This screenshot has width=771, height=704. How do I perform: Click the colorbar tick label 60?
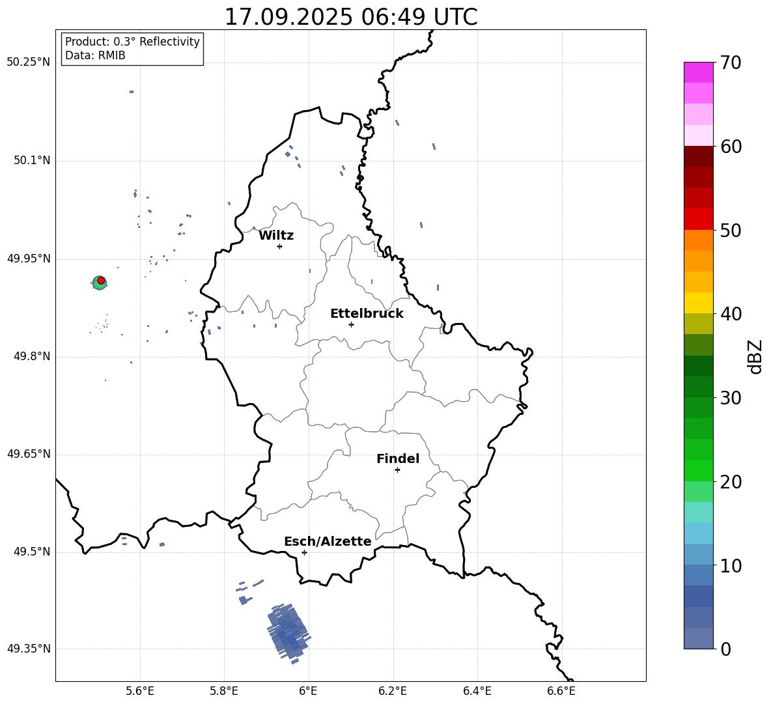coord(731,147)
